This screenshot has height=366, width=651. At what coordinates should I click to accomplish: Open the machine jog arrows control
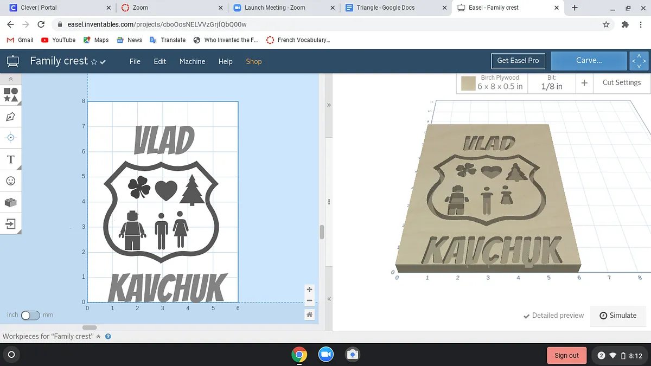click(x=639, y=61)
